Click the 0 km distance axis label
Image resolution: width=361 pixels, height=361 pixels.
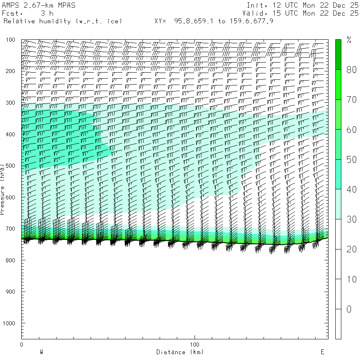click(x=22, y=345)
